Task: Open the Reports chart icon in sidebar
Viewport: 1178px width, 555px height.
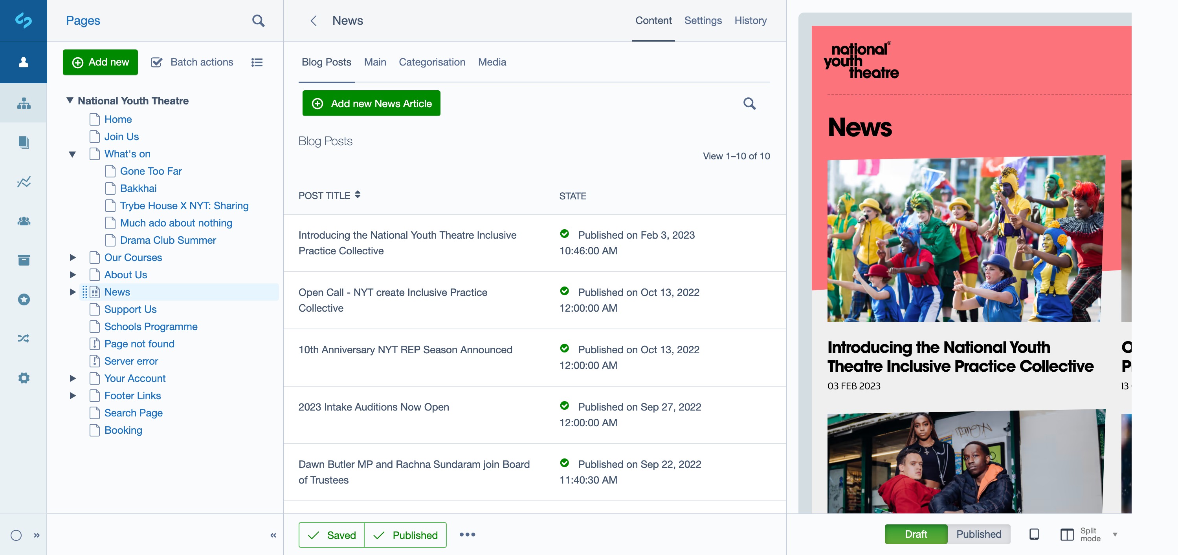Action: [x=24, y=182]
